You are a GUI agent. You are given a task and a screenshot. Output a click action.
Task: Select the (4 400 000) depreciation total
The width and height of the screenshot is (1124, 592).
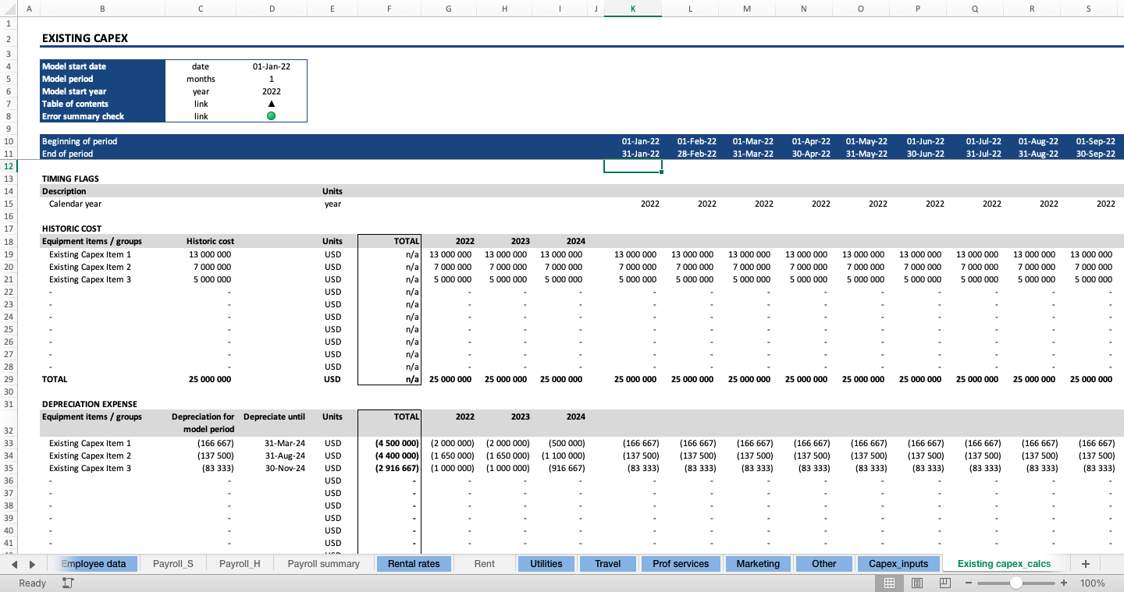[x=397, y=456]
